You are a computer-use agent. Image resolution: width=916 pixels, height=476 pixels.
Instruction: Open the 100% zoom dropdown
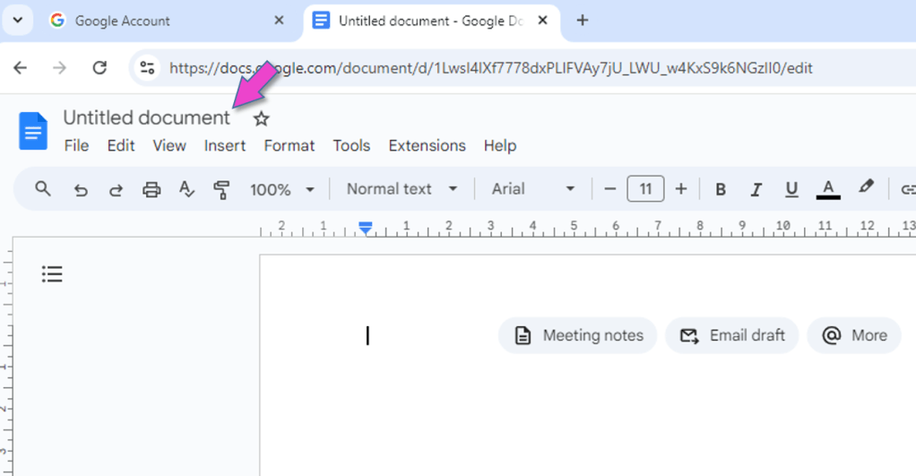282,189
